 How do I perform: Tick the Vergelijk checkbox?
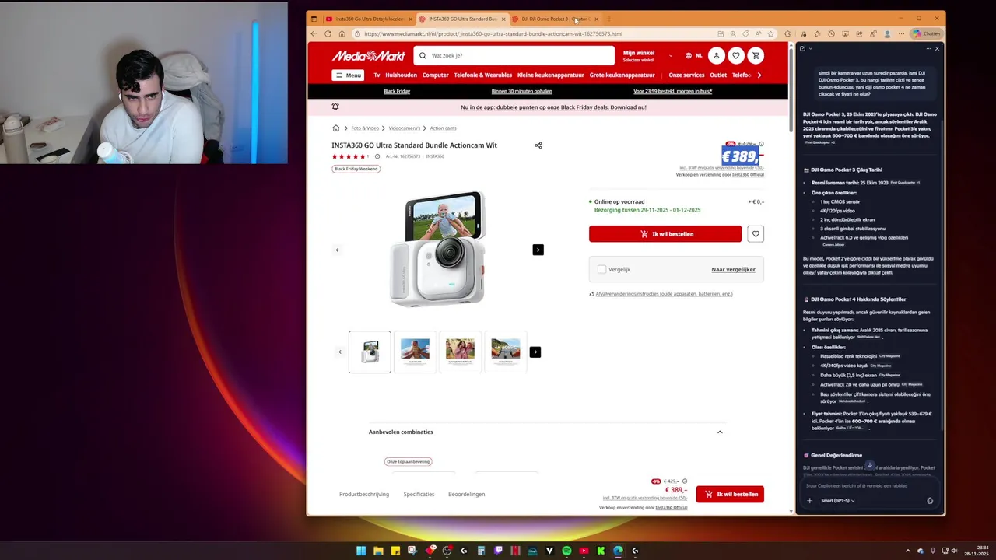tap(601, 269)
